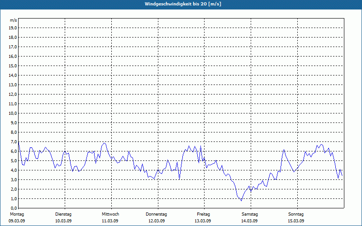
Task: Click the 11,0 y-axis label
Action: 13,104
